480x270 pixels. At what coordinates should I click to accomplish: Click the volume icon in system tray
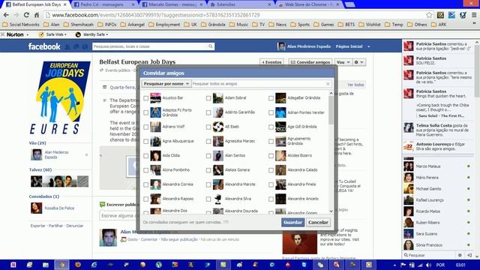[x=428, y=265]
